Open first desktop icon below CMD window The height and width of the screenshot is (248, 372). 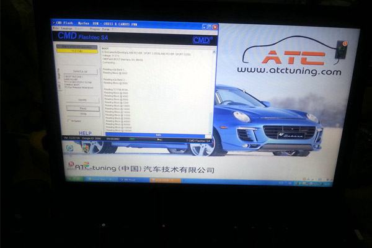pos(69,148)
